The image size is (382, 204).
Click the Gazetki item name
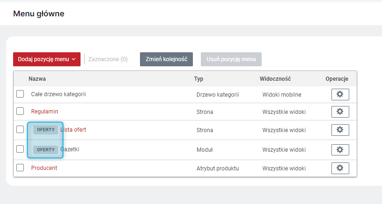[x=70, y=149]
